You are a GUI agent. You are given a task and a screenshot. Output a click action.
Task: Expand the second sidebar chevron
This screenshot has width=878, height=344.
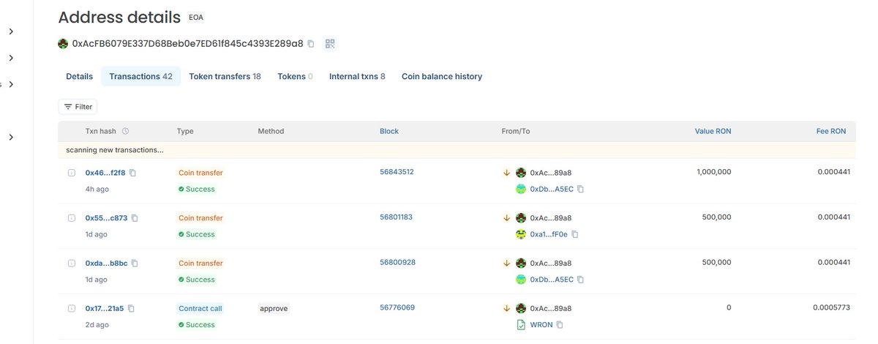point(11,58)
